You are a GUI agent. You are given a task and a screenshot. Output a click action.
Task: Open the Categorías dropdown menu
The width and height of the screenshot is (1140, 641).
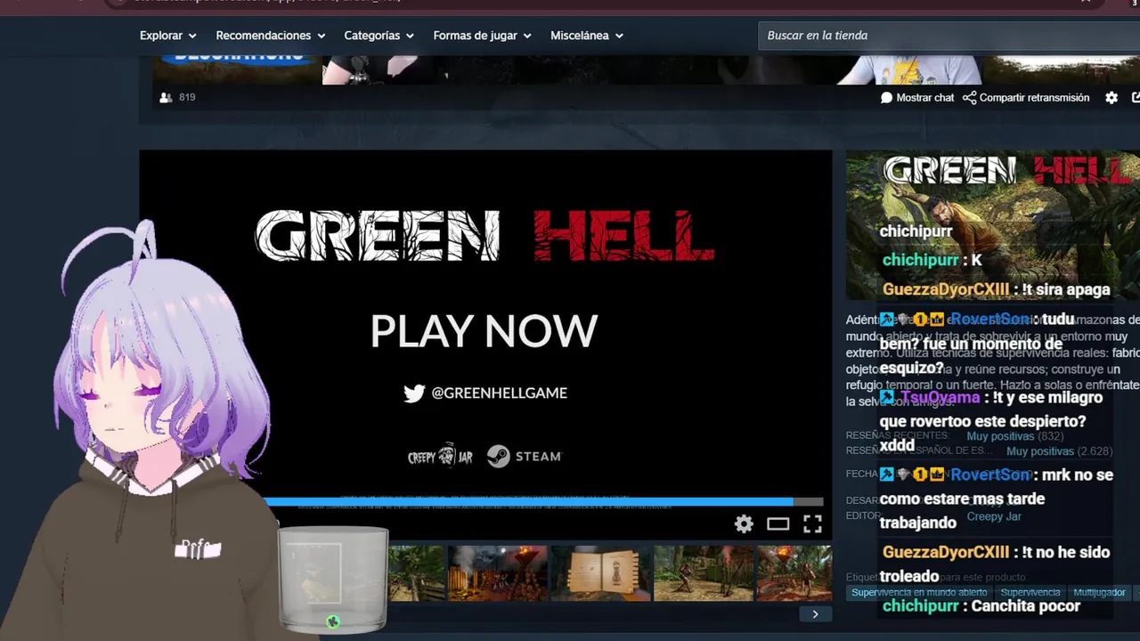379,36
